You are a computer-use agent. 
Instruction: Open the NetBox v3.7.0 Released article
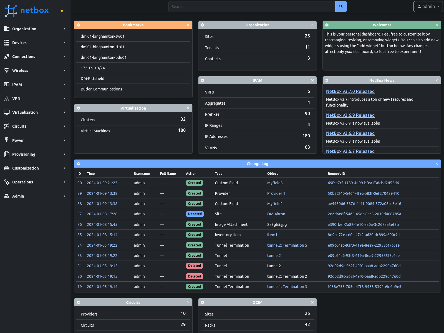(350, 91)
